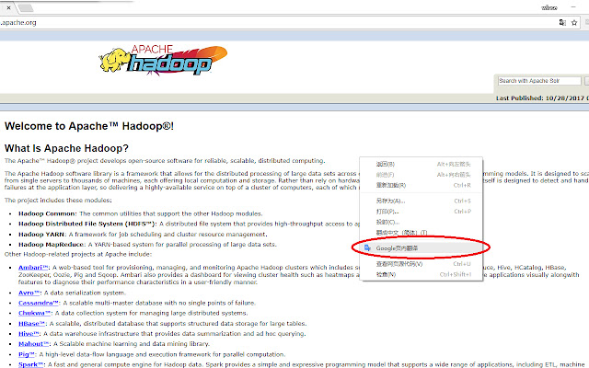This screenshot has width=589, height=368.
Task: Open a new tab beside the current tab
Action: pos(26,7)
